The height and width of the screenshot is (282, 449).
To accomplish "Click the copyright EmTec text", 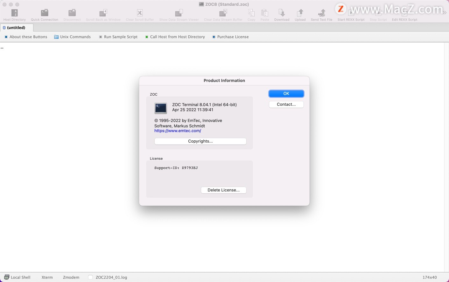I will click(188, 123).
